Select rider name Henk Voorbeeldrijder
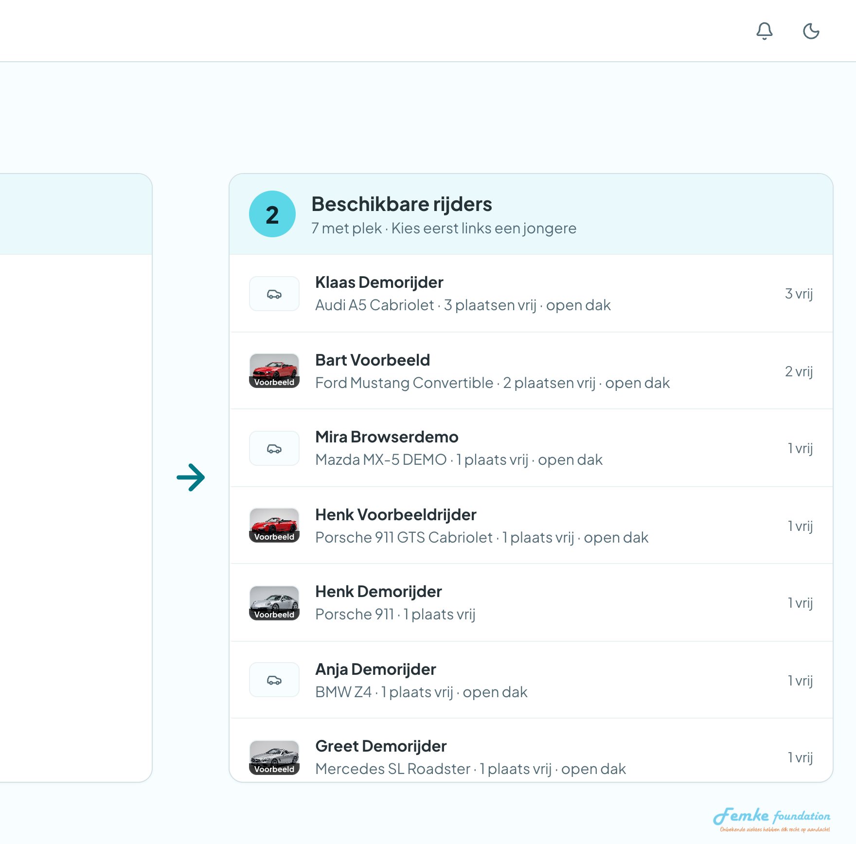This screenshot has height=844, width=856. tap(396, 514)
